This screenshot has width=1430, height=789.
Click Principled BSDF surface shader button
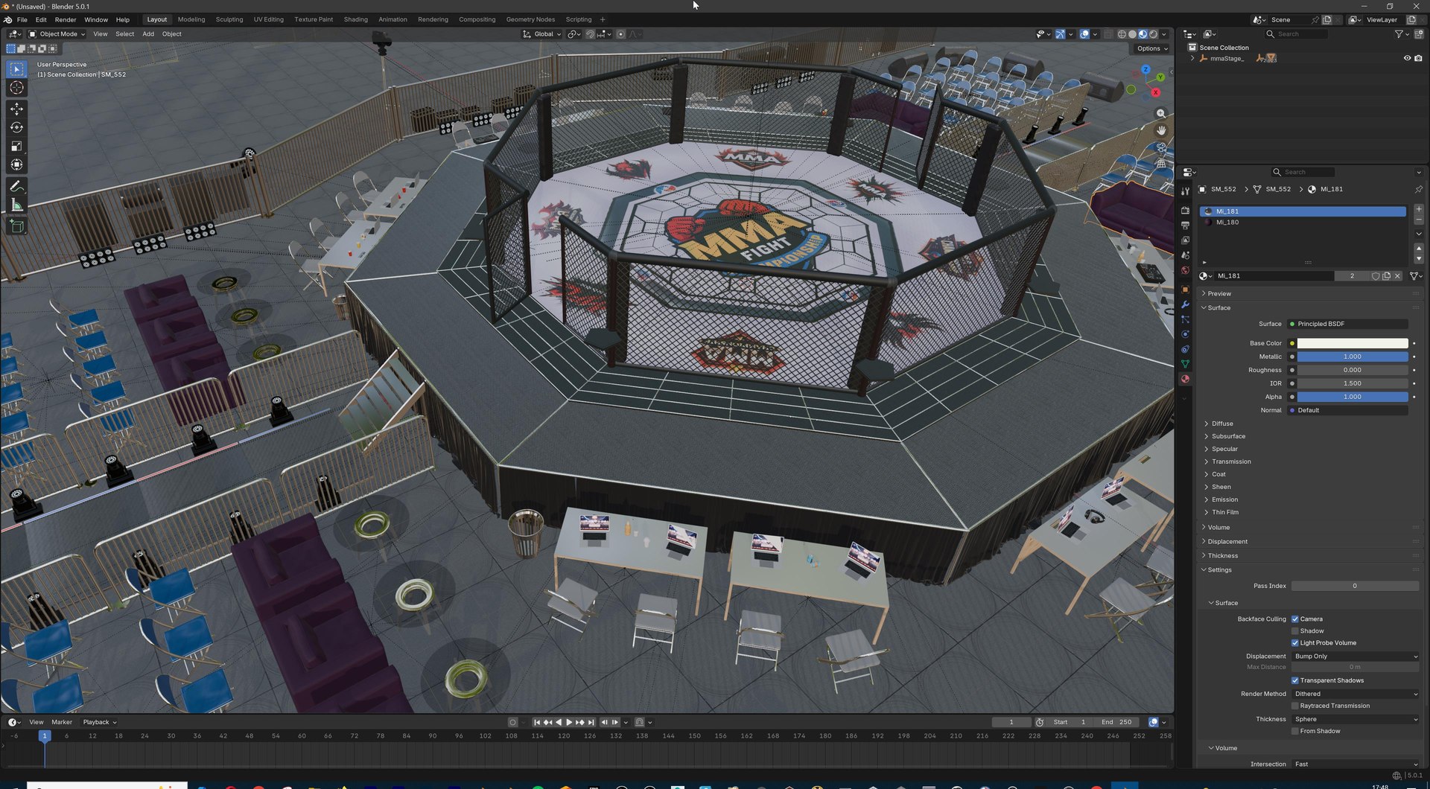pyautogui.click(x=1348, y=324)
